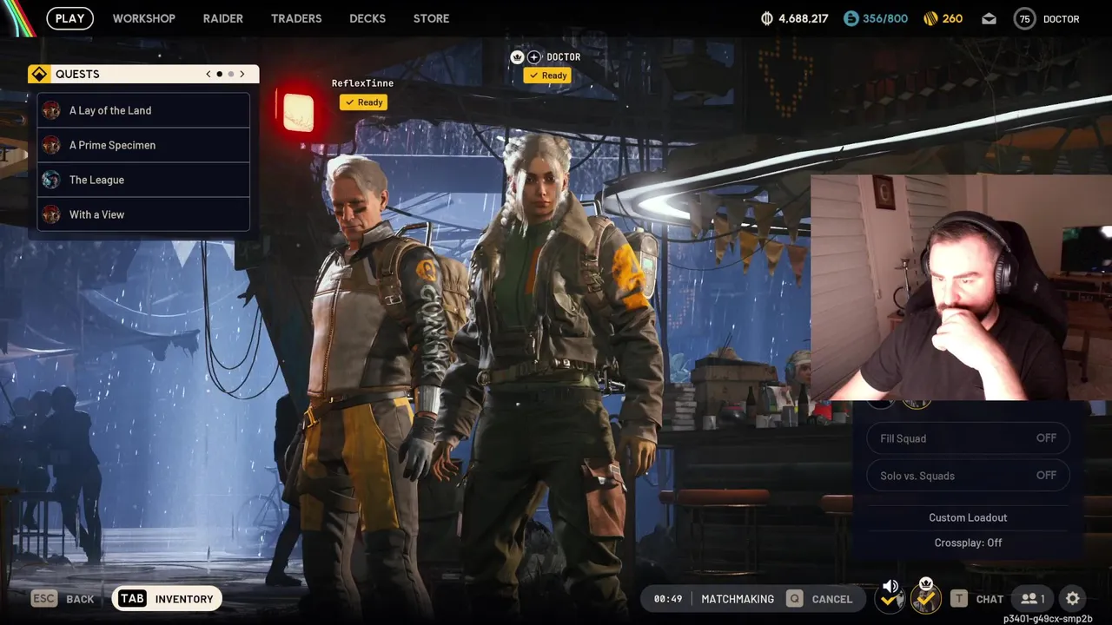Open the WORKSHOP tab
Image resolution: width=1112 pixels, height=625 pixels.
144,18
